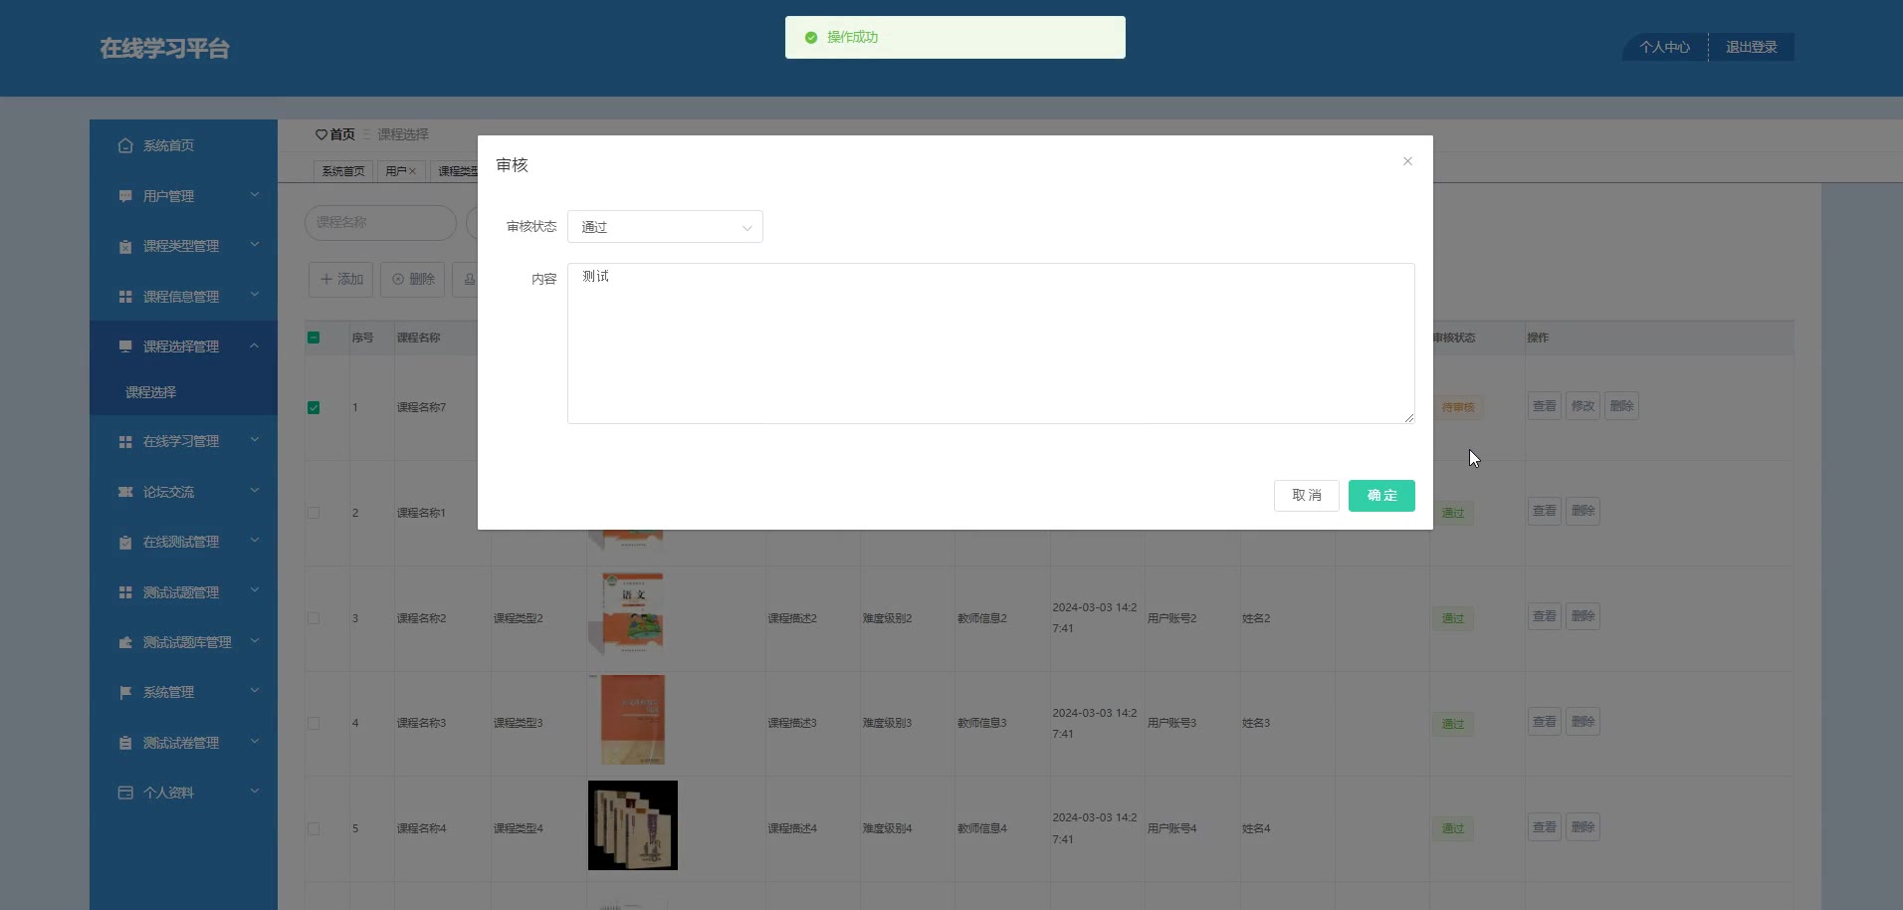This screenshot has height=910, width=1903.
Task: Click the 论坛交流 sidebar icon
Action: tap(125, 492)
